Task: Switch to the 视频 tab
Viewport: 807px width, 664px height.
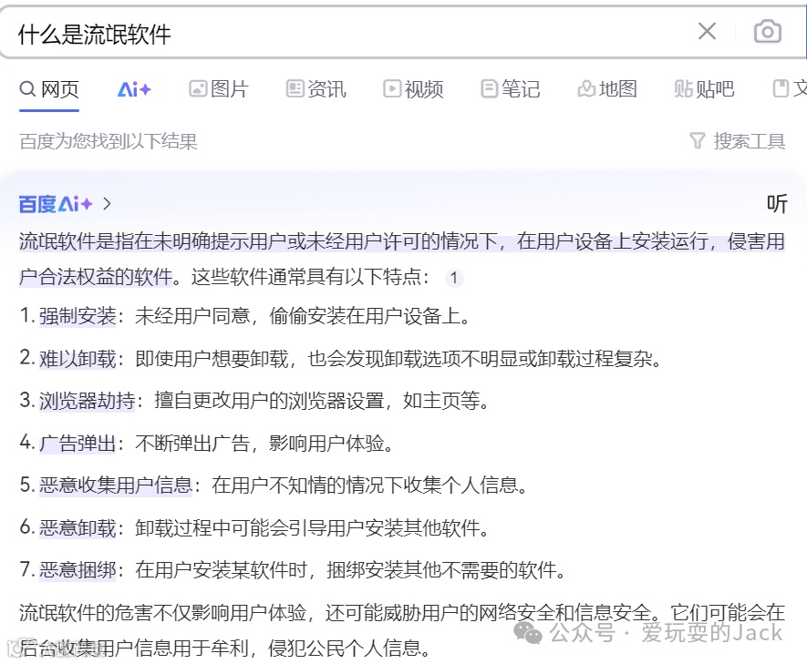Action: pos(413,89)
